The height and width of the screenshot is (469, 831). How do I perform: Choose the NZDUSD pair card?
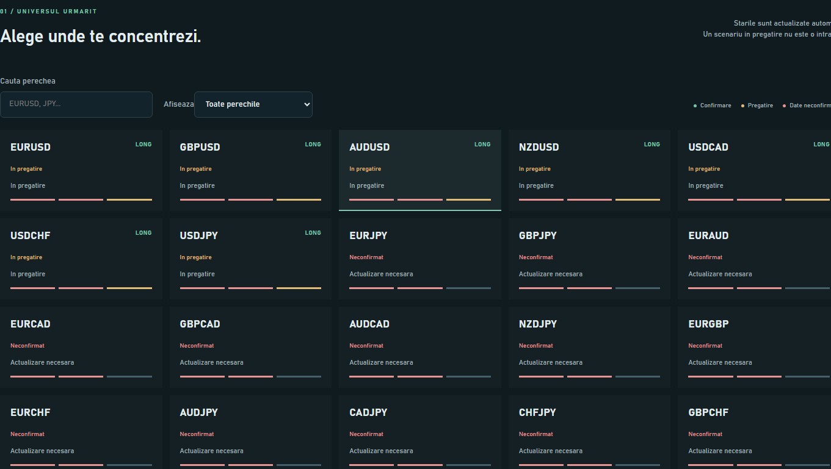pos(589,170)
